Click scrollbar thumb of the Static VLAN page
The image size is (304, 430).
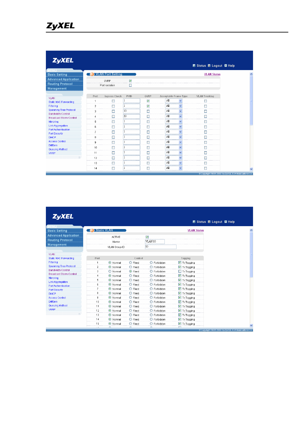point(251,255)
